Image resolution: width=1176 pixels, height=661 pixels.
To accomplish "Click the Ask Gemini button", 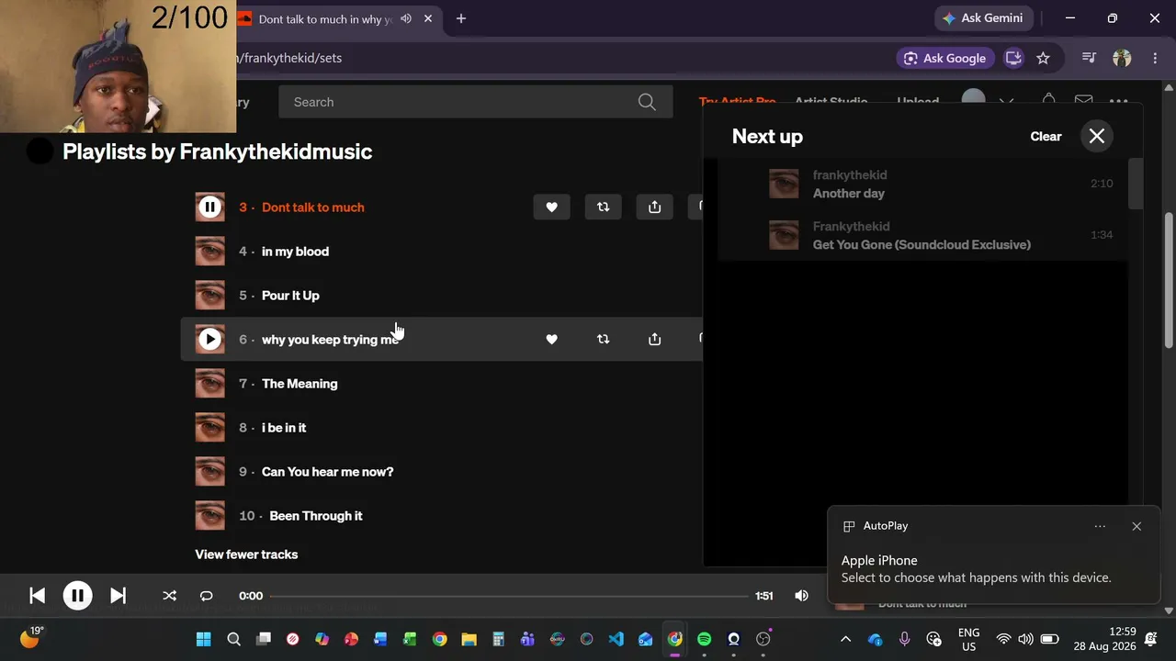I will [x=982, y=18].
